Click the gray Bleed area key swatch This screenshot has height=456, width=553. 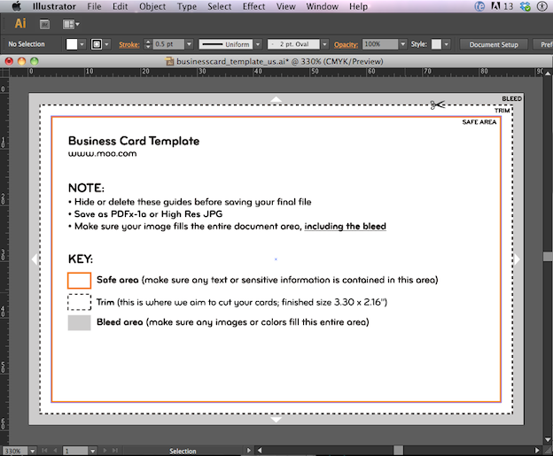point(80,323)
